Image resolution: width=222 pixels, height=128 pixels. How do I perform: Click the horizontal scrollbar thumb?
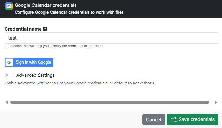(110, 102)
